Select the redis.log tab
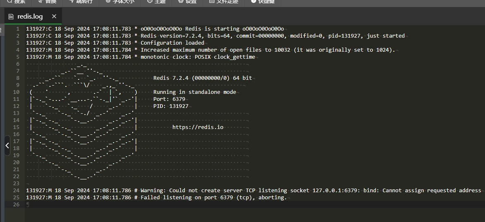The height and width of the screenshot is (222, 485). pyautogui.click(x=33, y=17)
